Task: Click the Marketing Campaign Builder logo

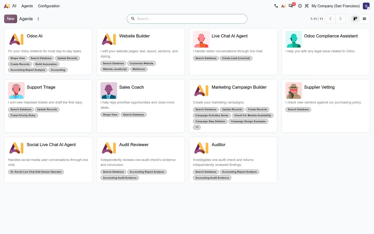Action: [201, 90]
